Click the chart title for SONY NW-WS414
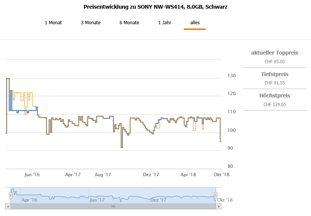The height and width of the screenshot is (216, 311). coord(155,7)
